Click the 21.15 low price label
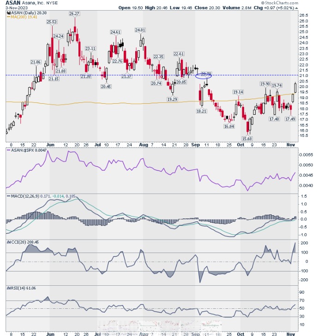 54,79
